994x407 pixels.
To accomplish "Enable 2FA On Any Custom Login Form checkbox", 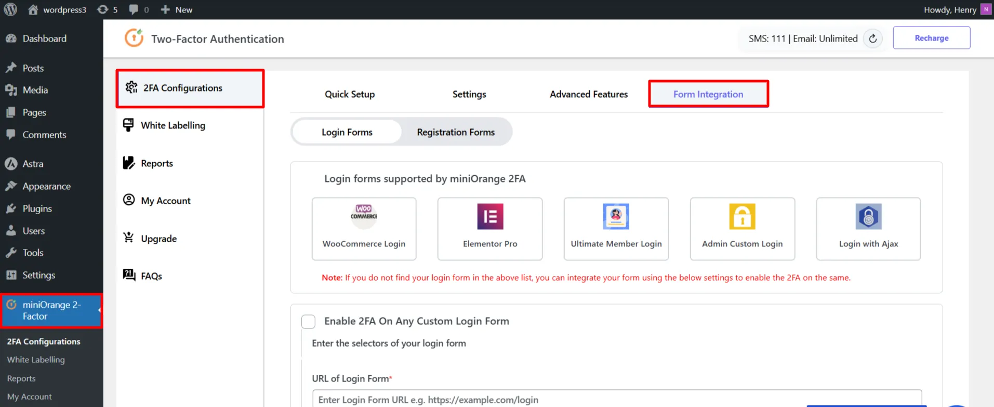I will coord(308,322).
